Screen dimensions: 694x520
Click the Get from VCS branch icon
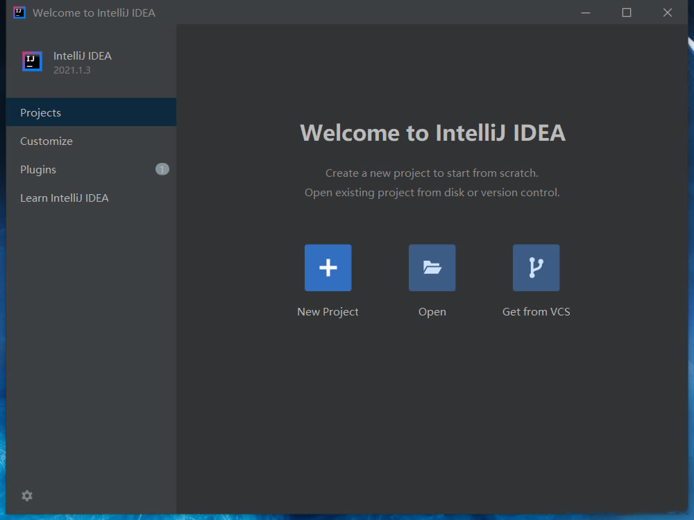[536, 268]
